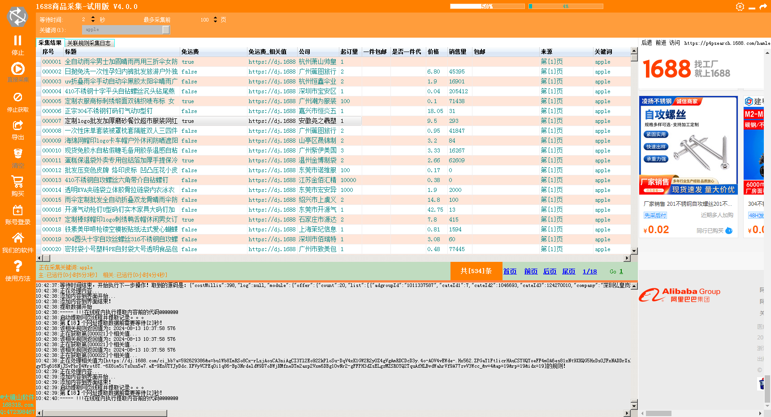This screenshot has width=771, height=417.
Task: Click the ¥0.02 price on the product card
Action: coord(656,230)
